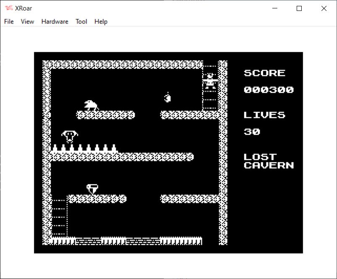This screenshot has width=337, height=279.
Task: Open the File menu
Action: point(9,21)
